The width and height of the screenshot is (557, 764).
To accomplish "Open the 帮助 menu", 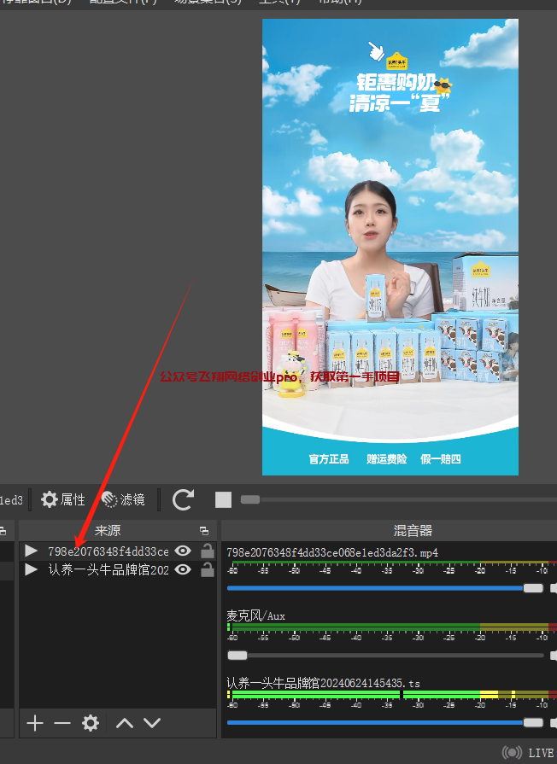I will coord(339,3).
